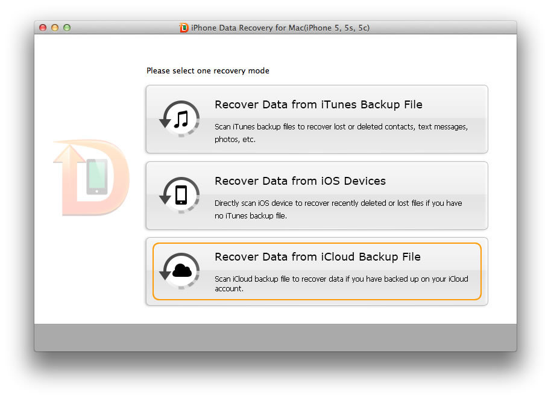Close the window with the red button
This screenshot has width=551, height=399.
(x=43, y=28)
